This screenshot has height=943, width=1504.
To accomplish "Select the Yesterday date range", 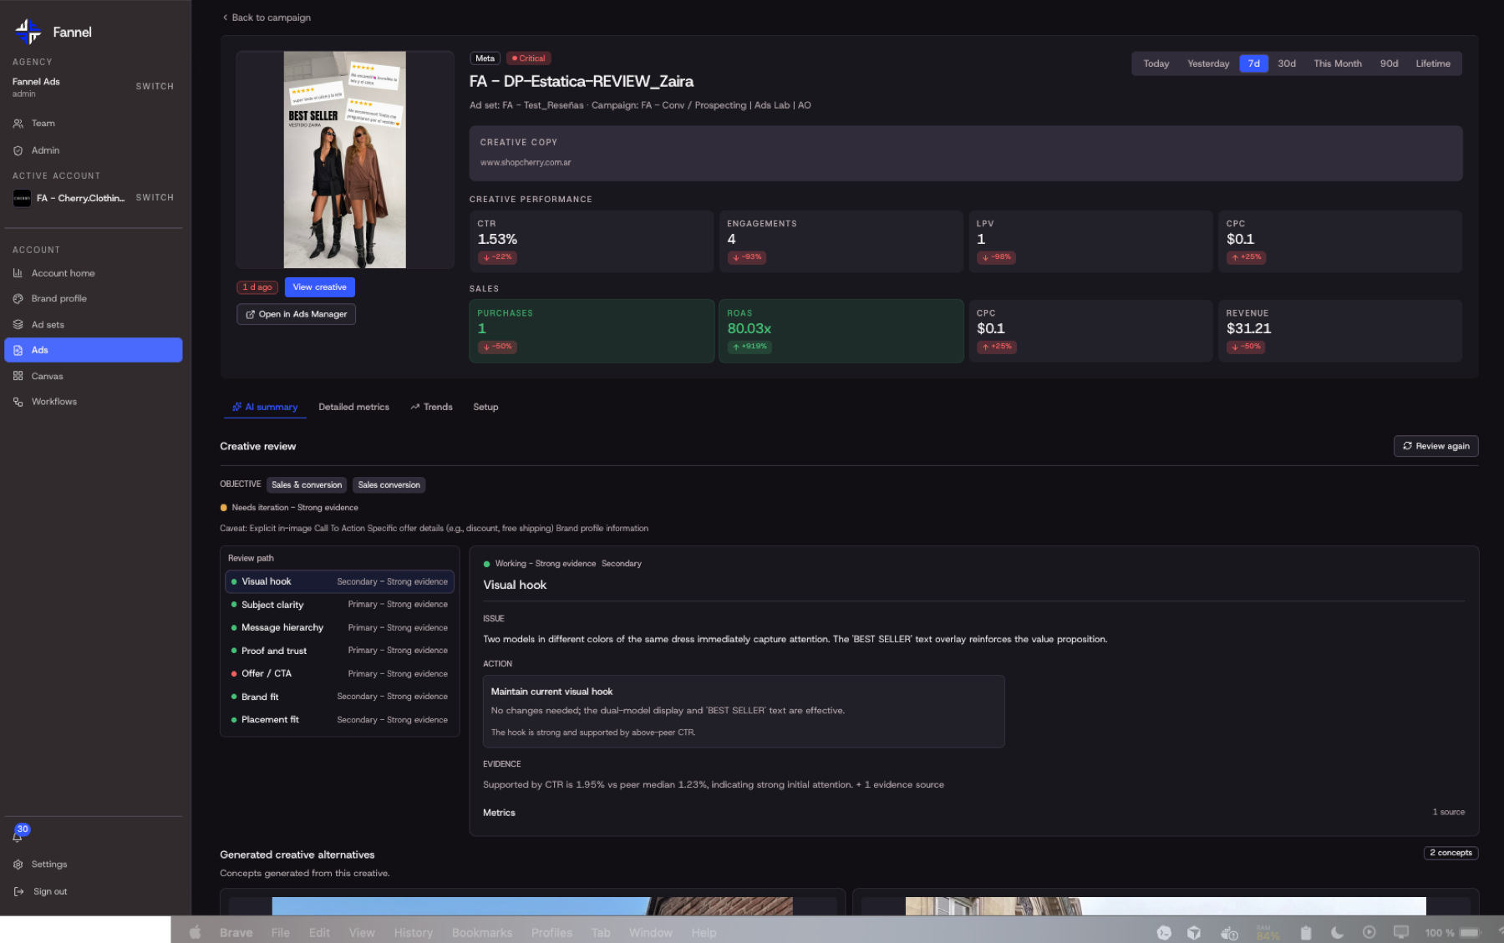I will click(1208, 63).
